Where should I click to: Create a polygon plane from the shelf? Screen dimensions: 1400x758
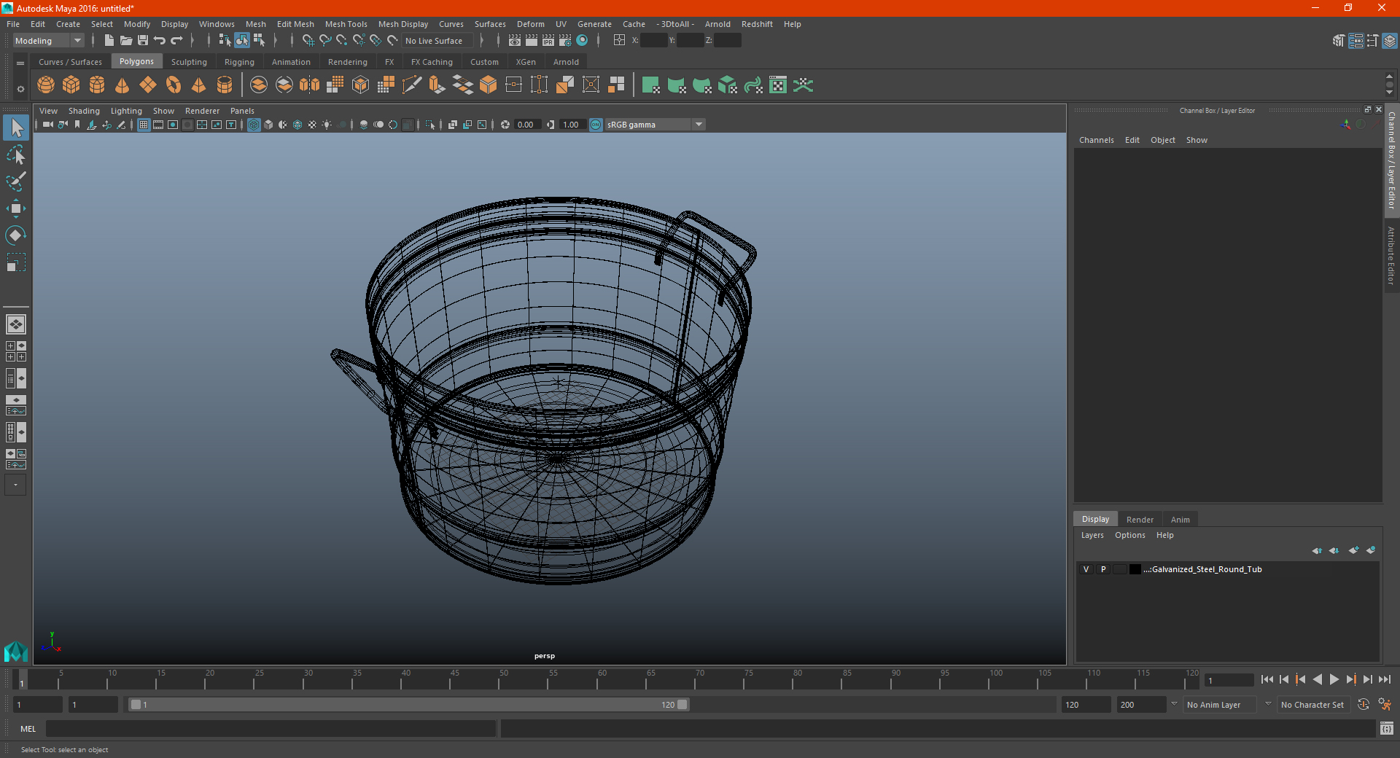click(148, 85)
